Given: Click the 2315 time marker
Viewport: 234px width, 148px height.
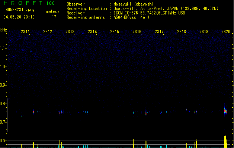Looking at the screenshot, I should coord(115,32).
